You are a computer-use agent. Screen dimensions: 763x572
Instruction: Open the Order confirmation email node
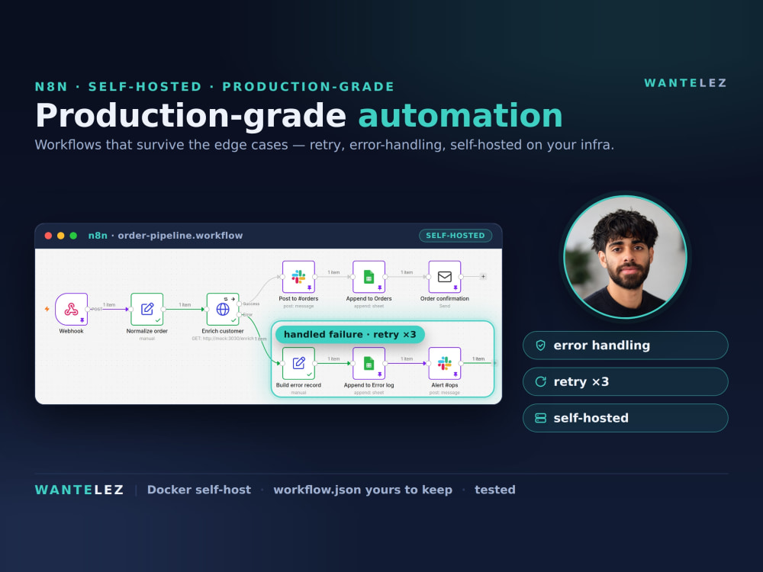[444, 277]
